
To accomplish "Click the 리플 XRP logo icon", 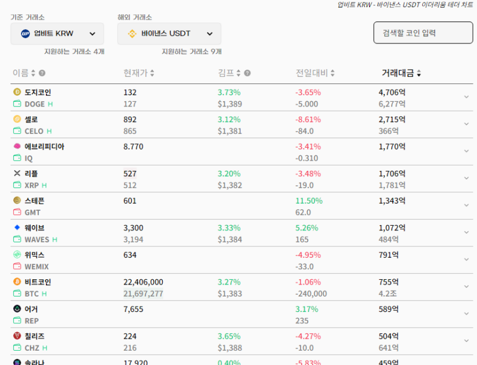I will (17, 173).
